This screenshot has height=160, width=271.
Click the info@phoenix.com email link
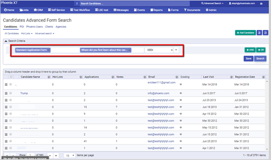158,93
